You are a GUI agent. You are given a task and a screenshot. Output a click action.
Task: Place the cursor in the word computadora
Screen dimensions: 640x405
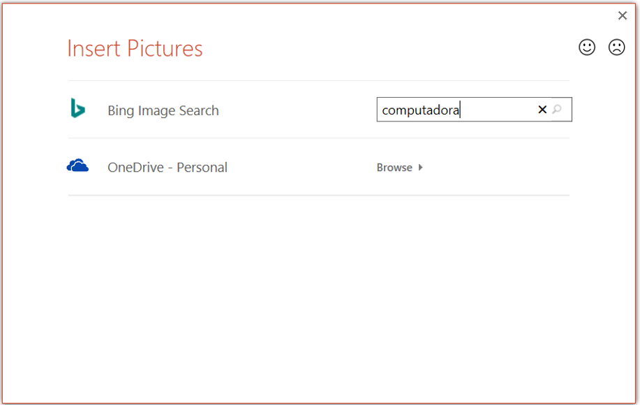[x=420, y=110]
